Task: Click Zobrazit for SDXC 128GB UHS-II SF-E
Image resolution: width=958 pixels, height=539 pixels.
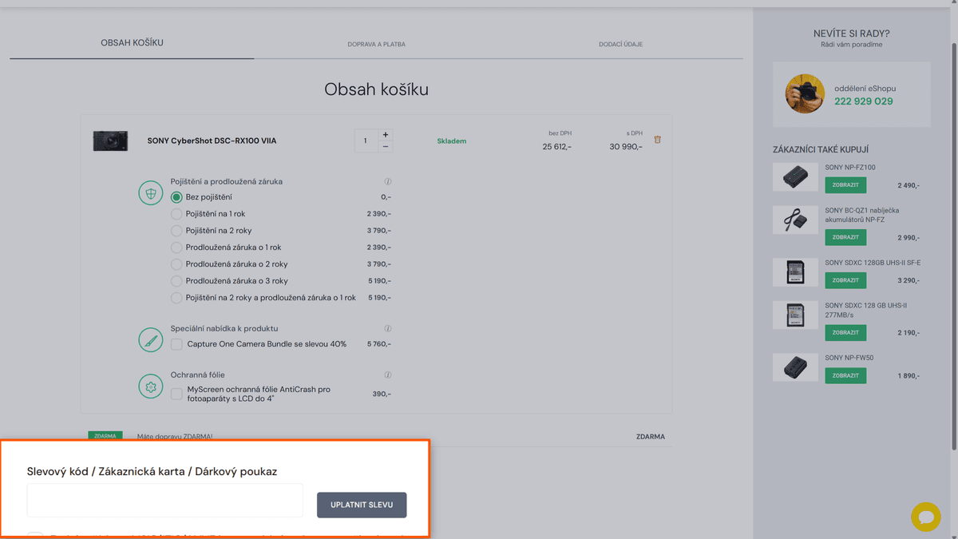Action: pyautogui.click(x=845, y=280)
